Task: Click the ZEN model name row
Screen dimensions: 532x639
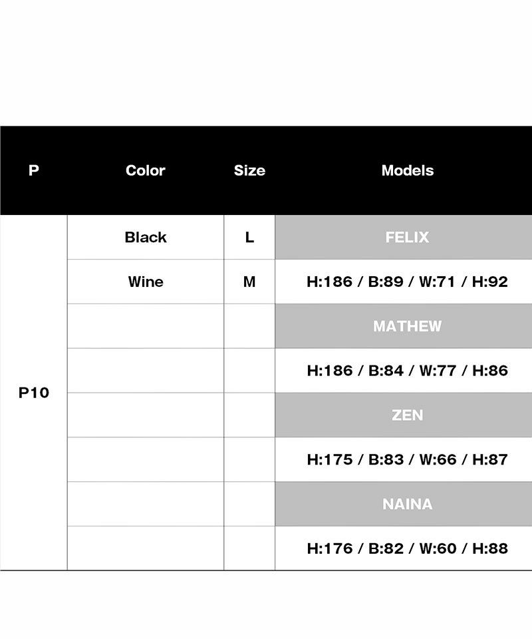Action: [x=407, y=415]
